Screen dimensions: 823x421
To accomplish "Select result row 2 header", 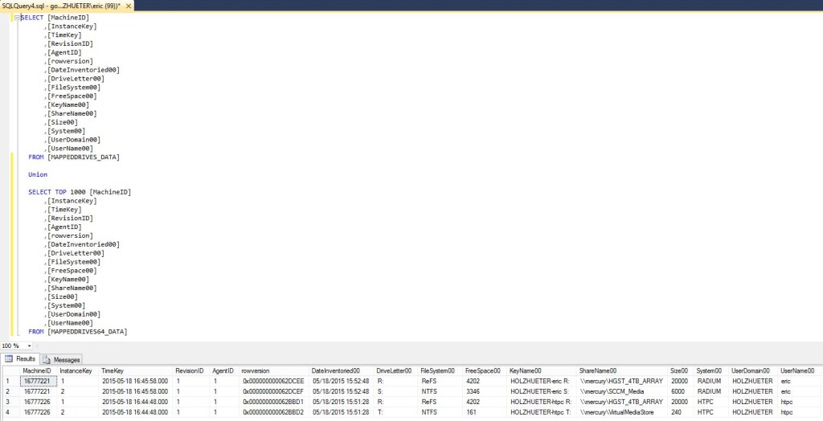I will click(10, 391).
